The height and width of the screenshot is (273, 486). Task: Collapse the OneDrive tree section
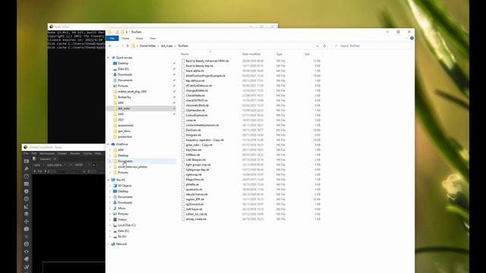click(x=108, y=144)
